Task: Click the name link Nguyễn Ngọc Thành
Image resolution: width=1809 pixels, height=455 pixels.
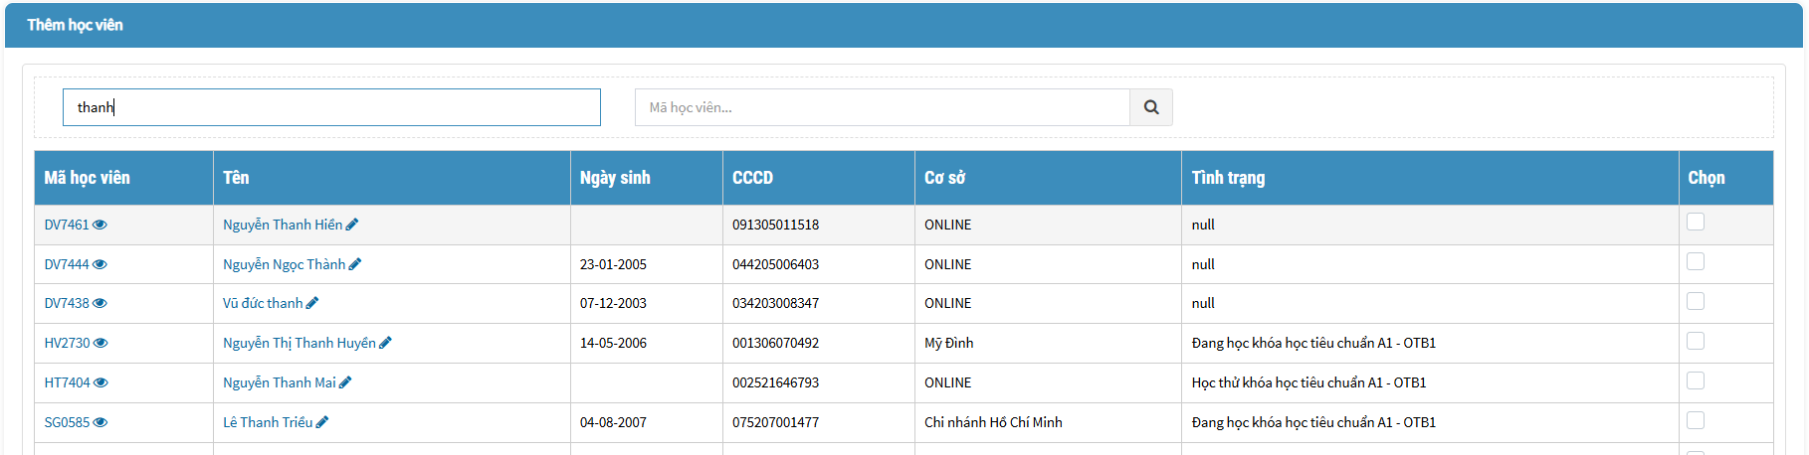Action: (284, 264)
